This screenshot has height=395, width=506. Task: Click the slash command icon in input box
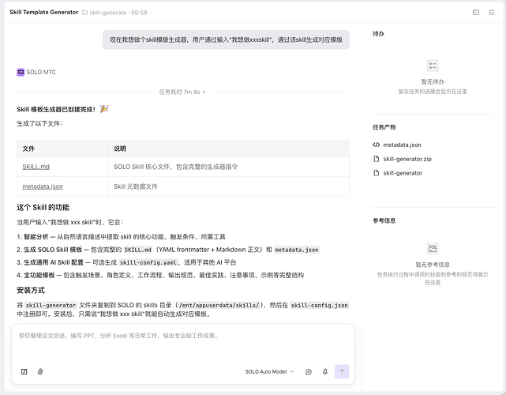coord(24,371)
